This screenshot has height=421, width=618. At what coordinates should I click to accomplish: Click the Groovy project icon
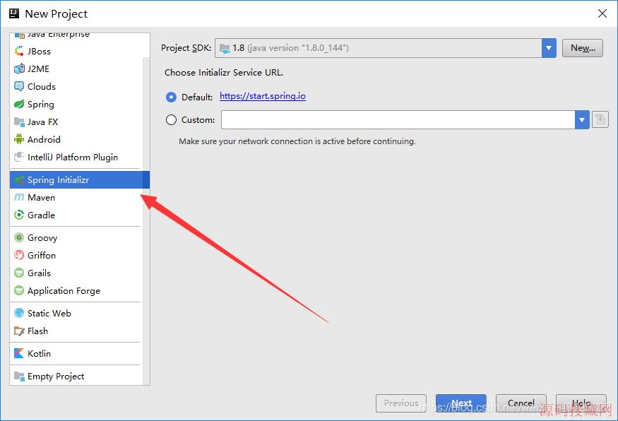pyautogui.click(x=19, y=238)
